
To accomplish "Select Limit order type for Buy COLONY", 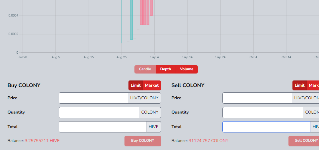I will tap(136, 85).
